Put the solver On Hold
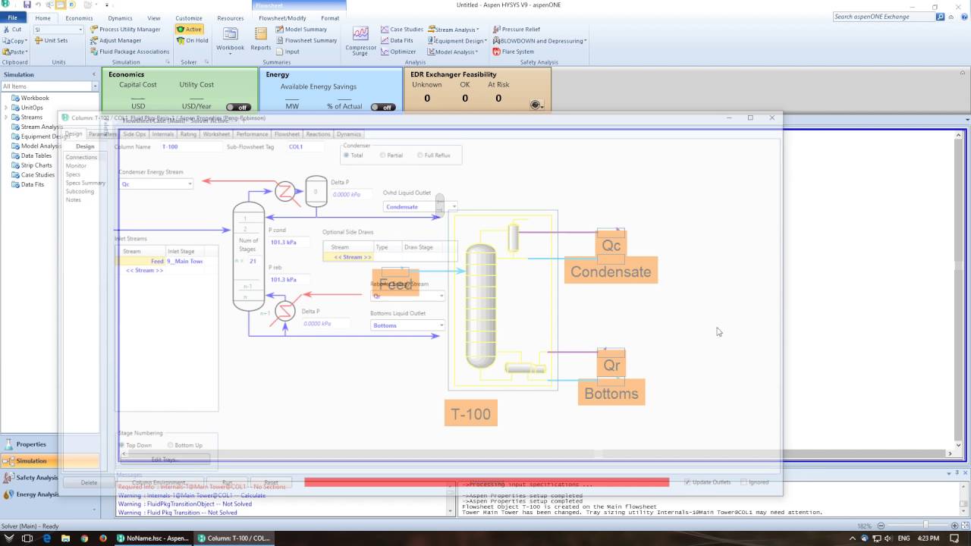 point(192,40)
